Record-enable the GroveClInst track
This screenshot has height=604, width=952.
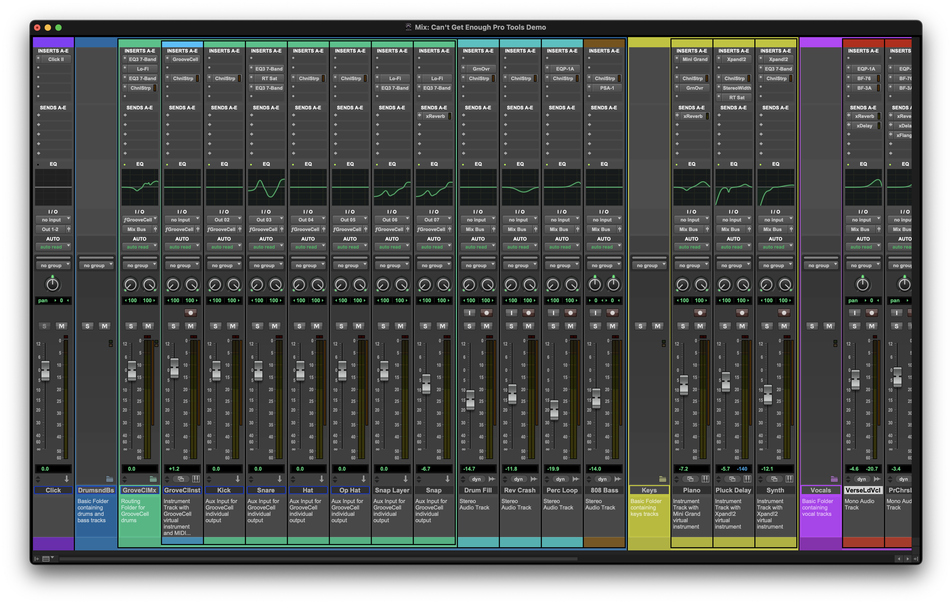(190, 313)
